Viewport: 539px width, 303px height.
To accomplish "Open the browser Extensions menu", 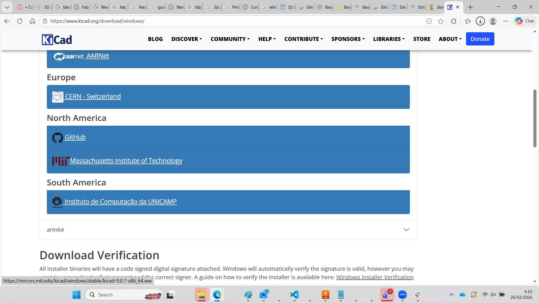I will point(454,21).
